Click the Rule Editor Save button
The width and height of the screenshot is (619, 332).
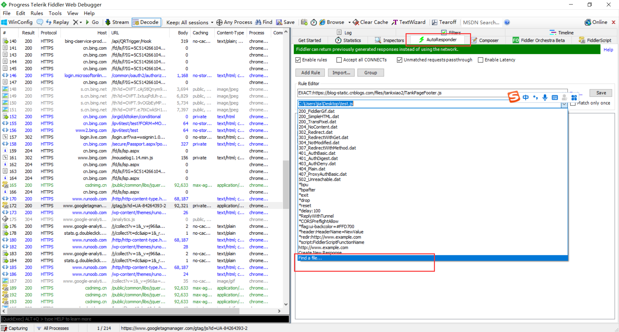[601, 93]
